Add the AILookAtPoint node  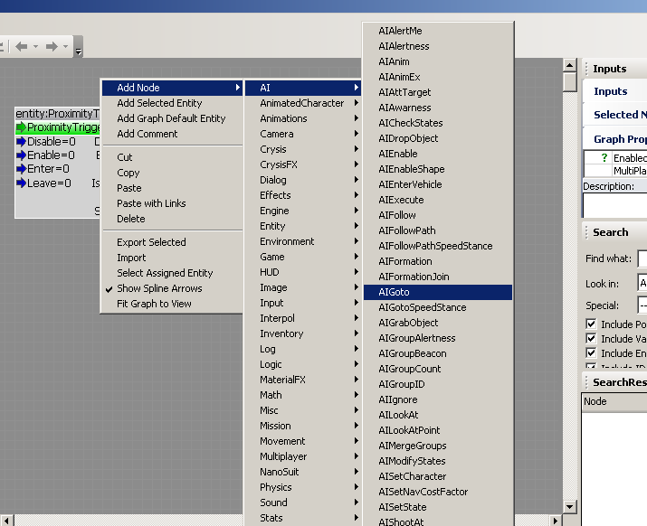438,430
